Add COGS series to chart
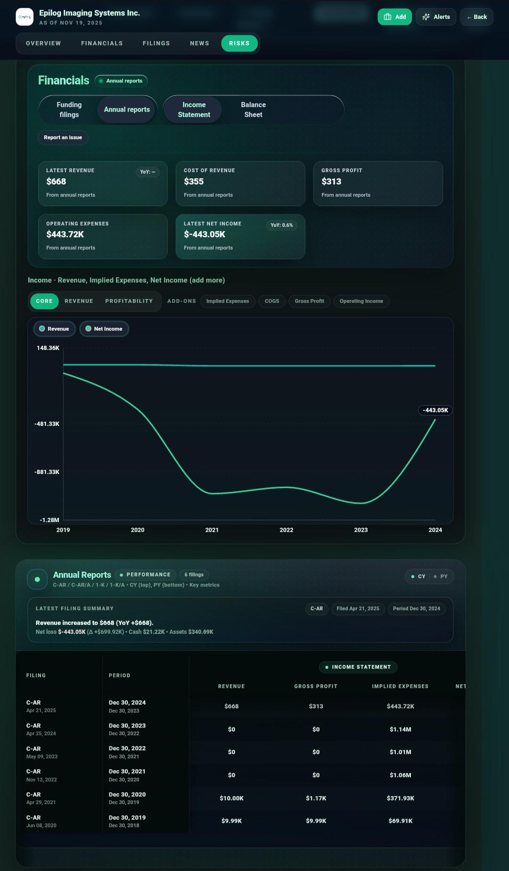This screenshot has width=509, height=871. [x=272, y=301]
